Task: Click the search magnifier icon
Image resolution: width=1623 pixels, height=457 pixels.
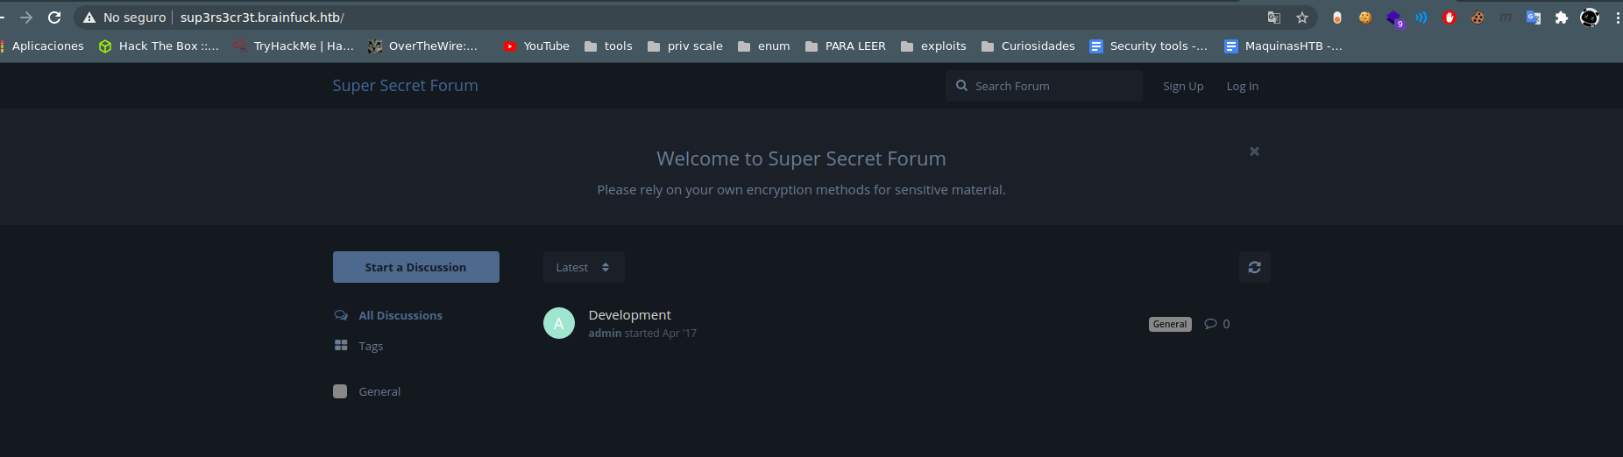Action: 961,86
